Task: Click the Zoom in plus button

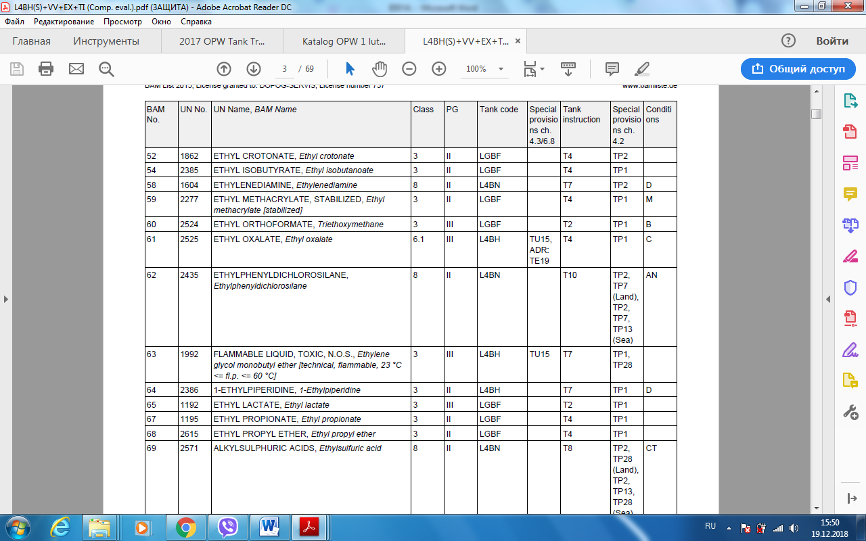Action: [439, 68]
